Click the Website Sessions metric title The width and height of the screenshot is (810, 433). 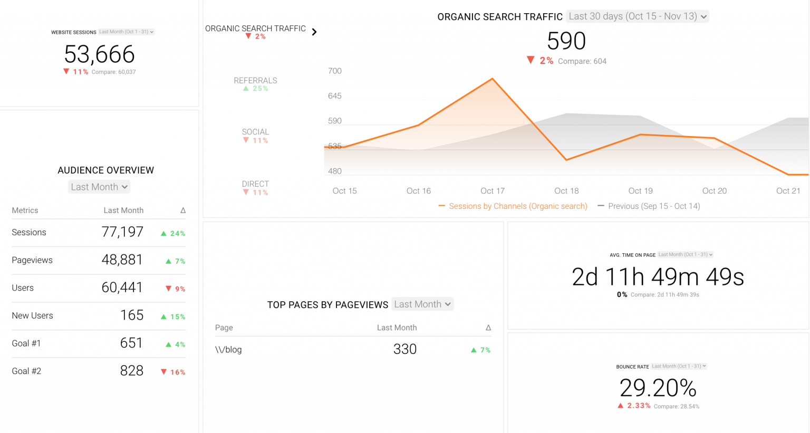point(73,32)
